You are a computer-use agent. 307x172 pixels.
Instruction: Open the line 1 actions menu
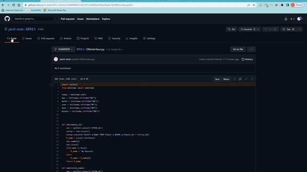tap(52, 85)
